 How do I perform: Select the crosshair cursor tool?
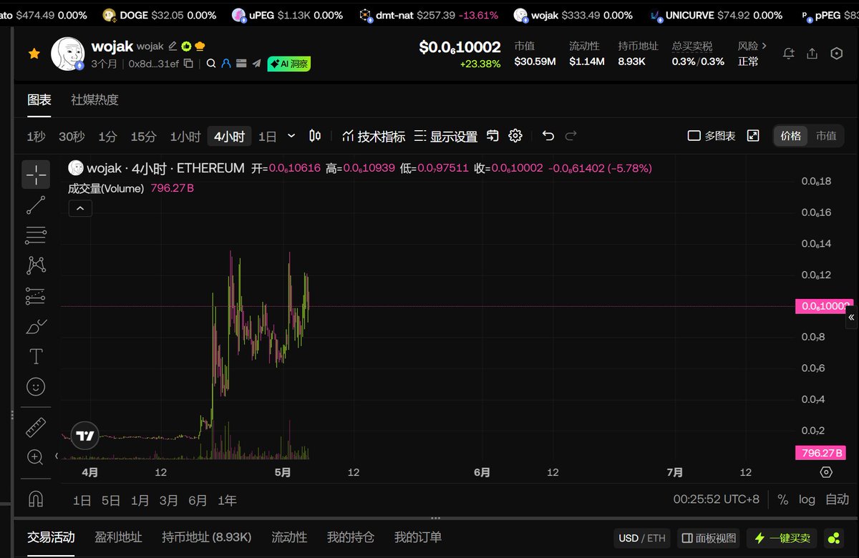coord(36,174)
